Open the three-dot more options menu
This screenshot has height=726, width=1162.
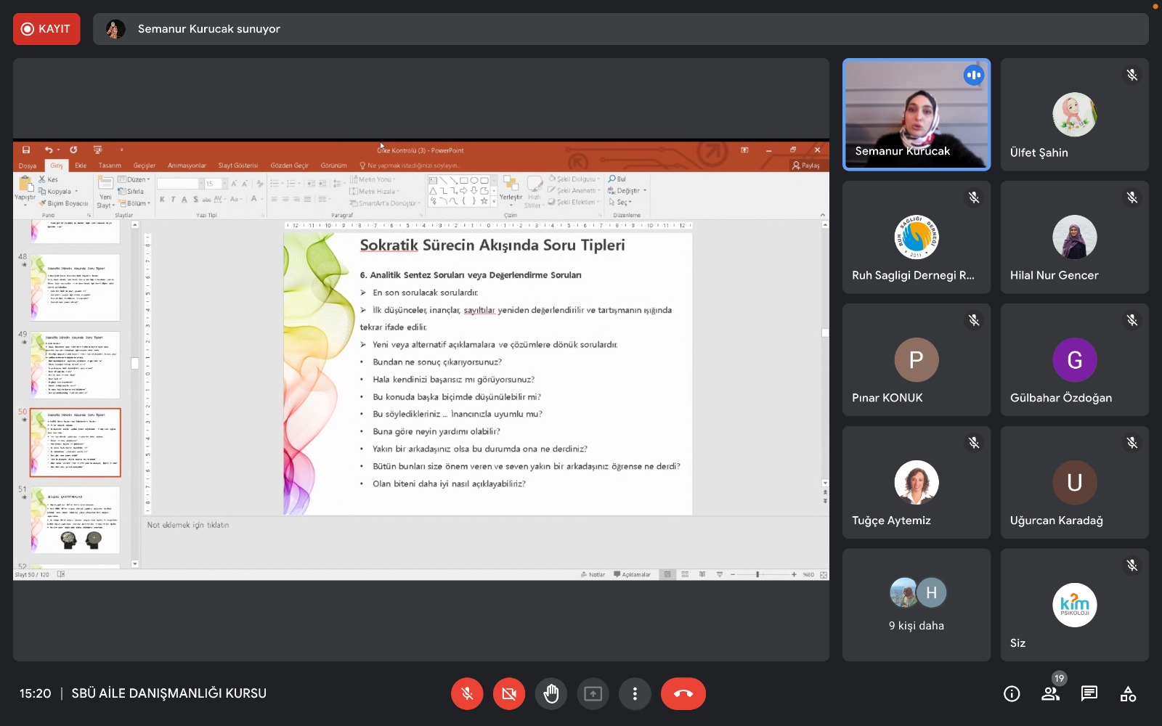pyautogui.click(x=635, y=694)
